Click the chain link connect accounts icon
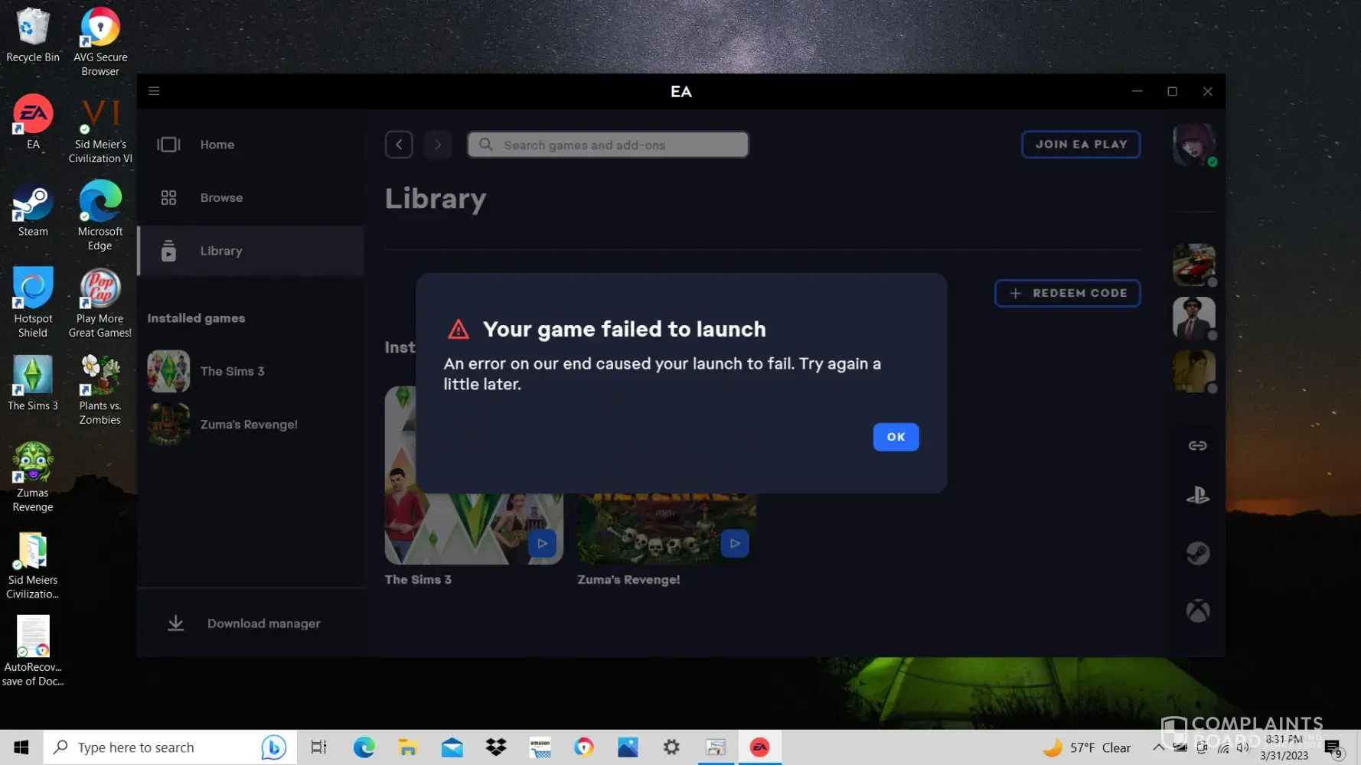Screen dimensions: 1361x765 coord(1197,445)
